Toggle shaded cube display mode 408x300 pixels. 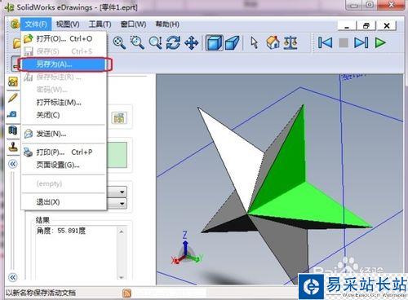215,42
